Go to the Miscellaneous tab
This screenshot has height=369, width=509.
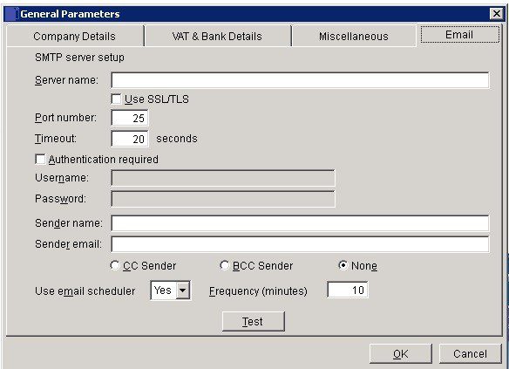point(354,37)
